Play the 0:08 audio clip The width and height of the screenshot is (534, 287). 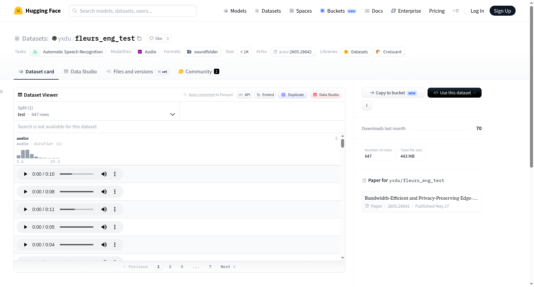25,192
